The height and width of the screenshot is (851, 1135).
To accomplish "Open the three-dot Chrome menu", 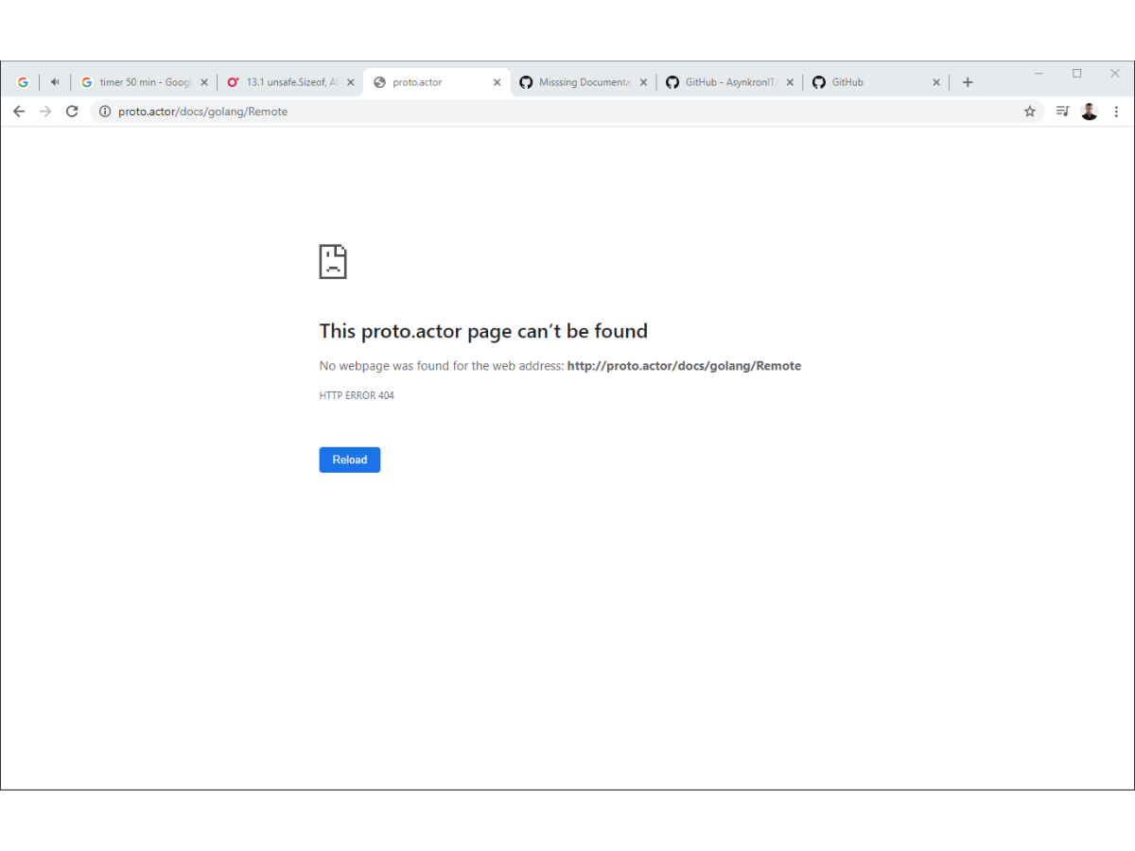I will pyautogui.click(x=1117, y=111).
